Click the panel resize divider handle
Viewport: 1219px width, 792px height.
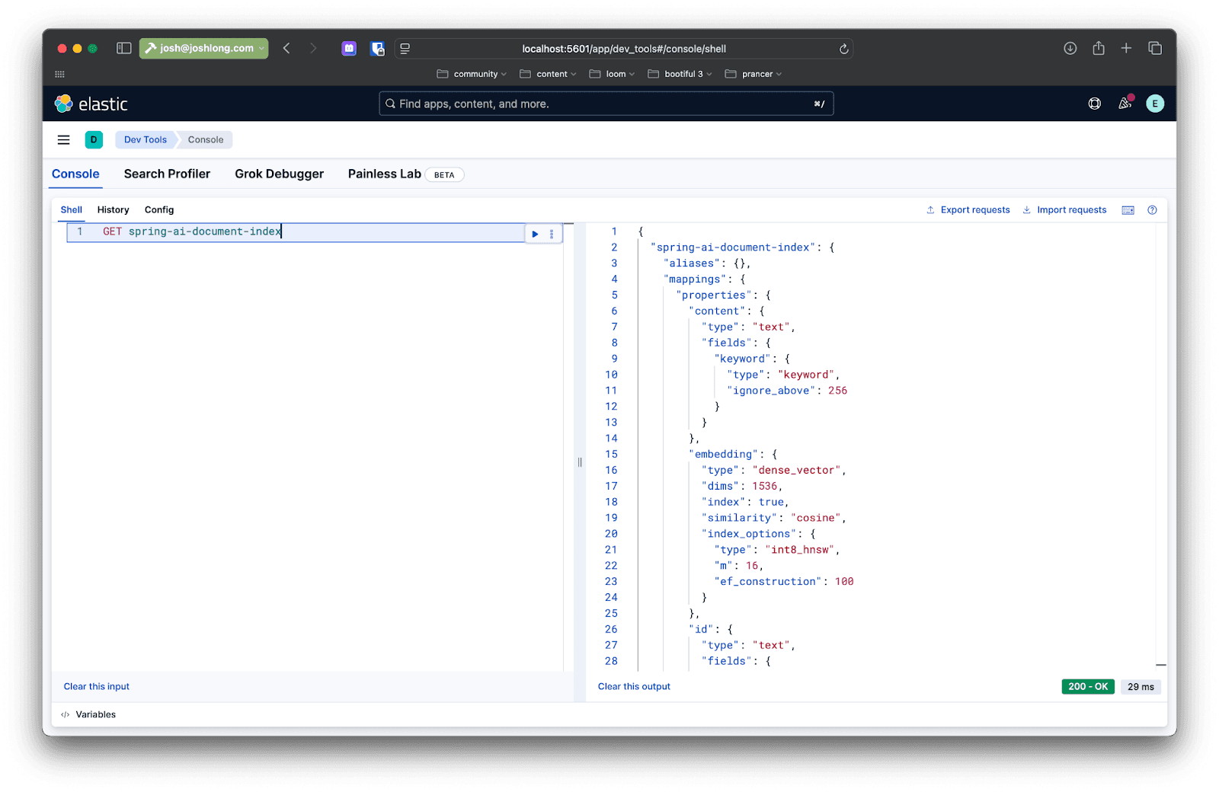(x=580, y=461)
